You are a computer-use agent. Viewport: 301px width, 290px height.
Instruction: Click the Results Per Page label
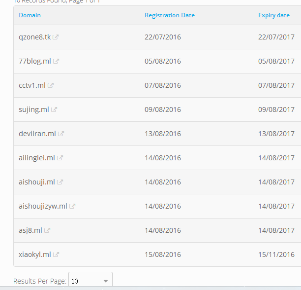(x=40, y=281)
